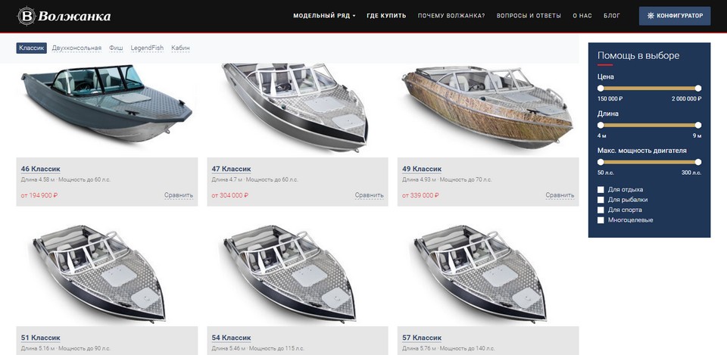
Task: Click the Волжанка compass logo icon
Action: (27, 16)
